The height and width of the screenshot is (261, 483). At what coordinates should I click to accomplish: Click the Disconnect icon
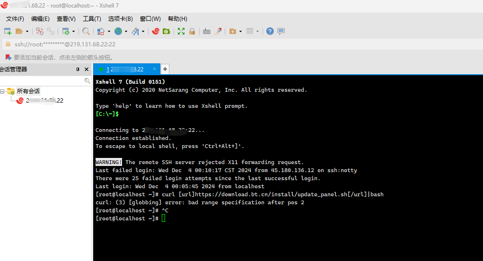[x=39, y=31]
